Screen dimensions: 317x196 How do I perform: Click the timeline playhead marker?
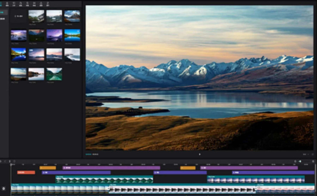click(11, 165)
